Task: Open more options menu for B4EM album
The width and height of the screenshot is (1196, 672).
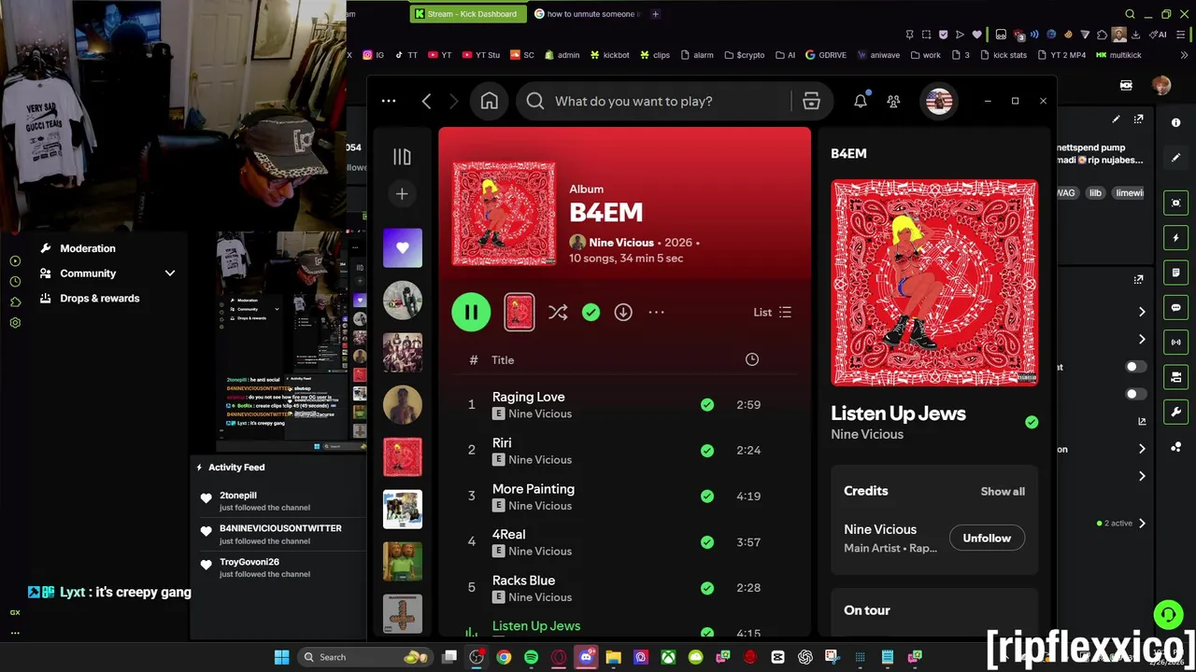Action: (x=656, y=313)
